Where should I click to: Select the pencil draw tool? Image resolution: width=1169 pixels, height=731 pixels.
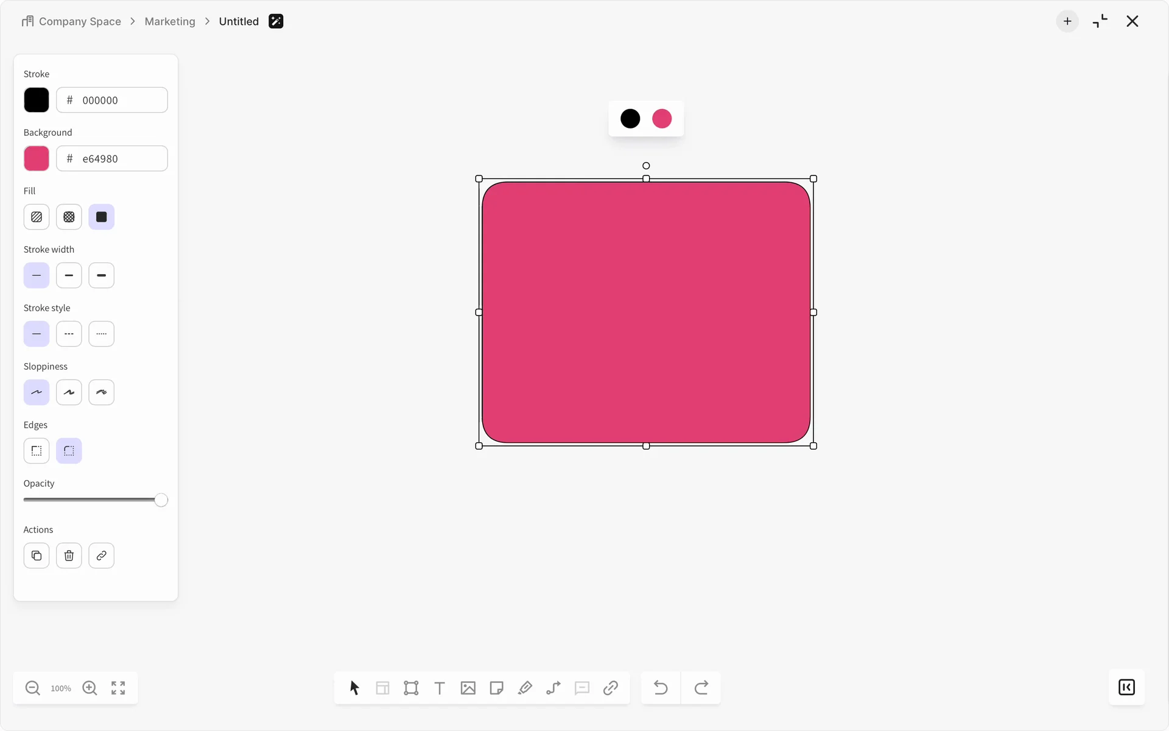click(525, 688)
